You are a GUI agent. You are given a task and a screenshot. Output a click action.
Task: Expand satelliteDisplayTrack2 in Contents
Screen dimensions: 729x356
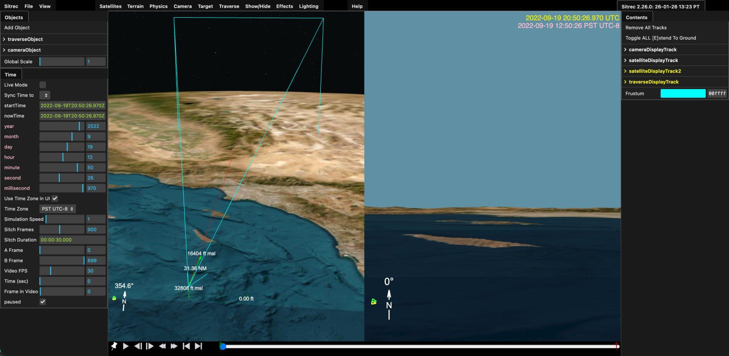tap(655, 71)
